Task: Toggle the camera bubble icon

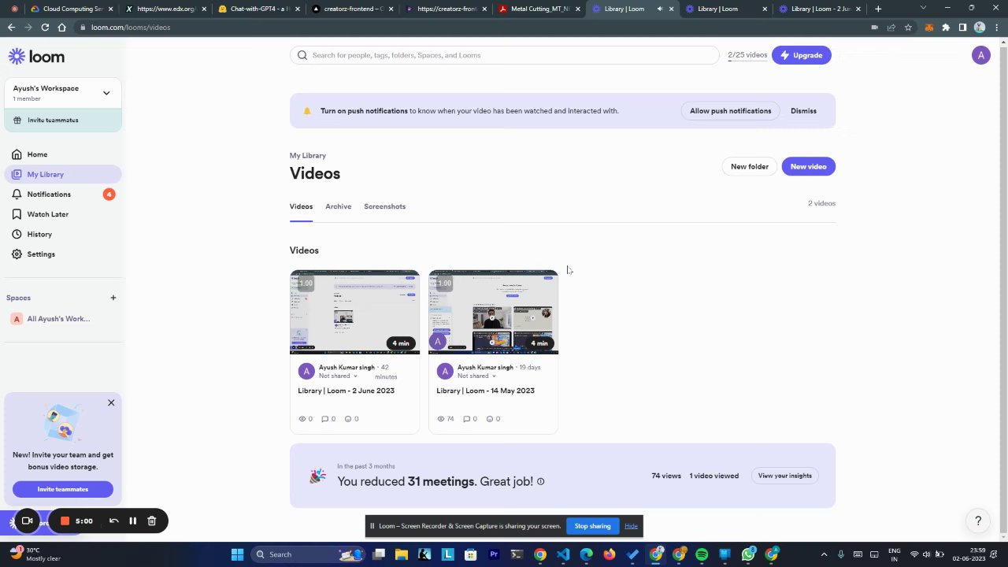Action: click(x=27, y=521)
